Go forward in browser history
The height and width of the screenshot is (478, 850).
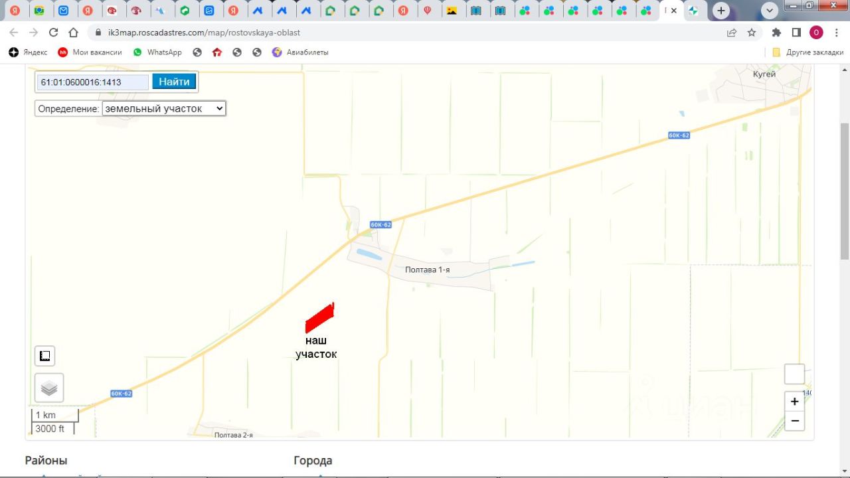point(34,32)
